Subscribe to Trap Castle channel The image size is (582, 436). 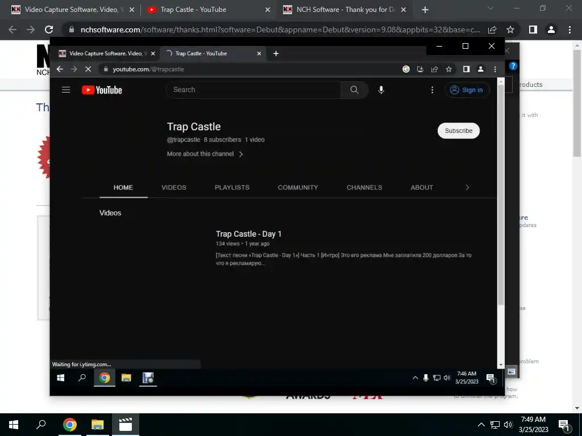coord(459,131)
